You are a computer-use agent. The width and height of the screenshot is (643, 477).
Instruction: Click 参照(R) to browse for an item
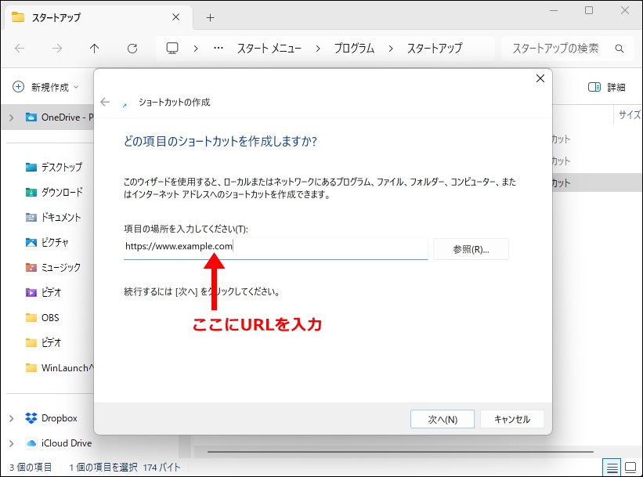tap(470, 248)
